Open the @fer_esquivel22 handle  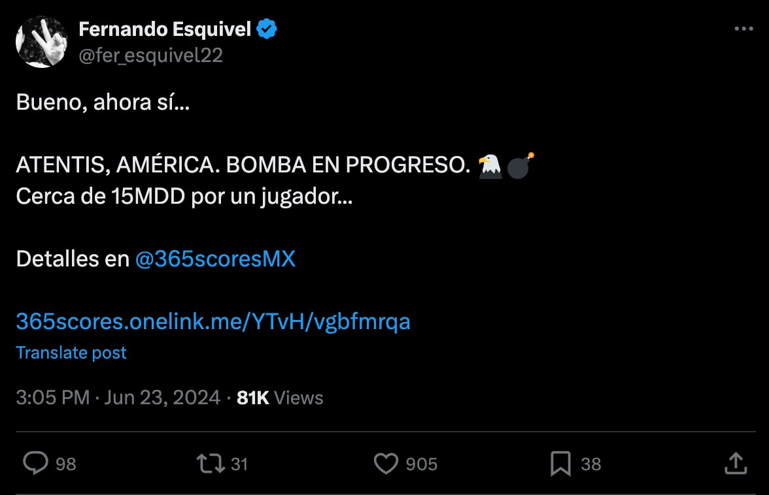tap(150, 56)
